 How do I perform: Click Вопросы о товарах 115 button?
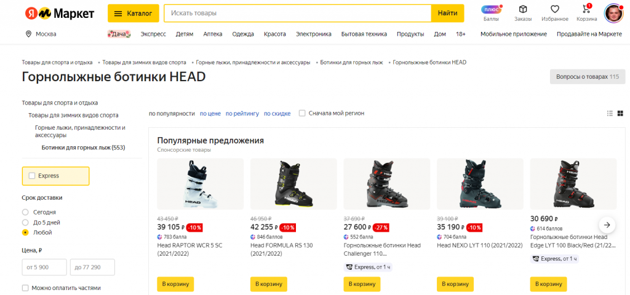588,77
